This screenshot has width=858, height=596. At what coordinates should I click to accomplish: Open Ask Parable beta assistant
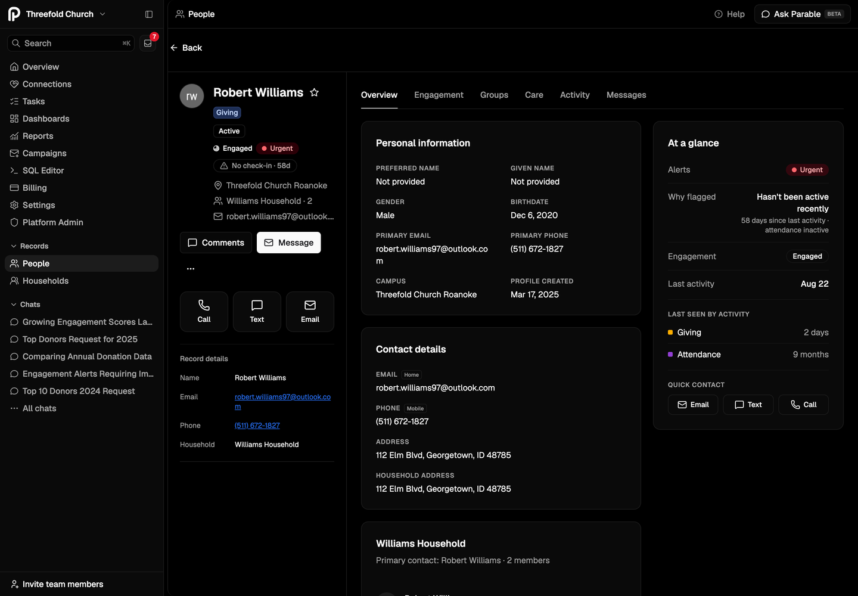(802, 14)
